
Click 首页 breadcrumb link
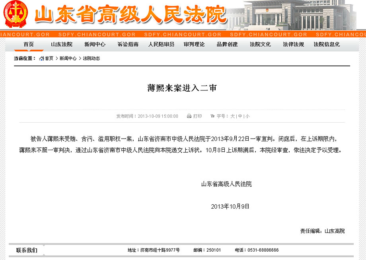(x=49, y=59)
